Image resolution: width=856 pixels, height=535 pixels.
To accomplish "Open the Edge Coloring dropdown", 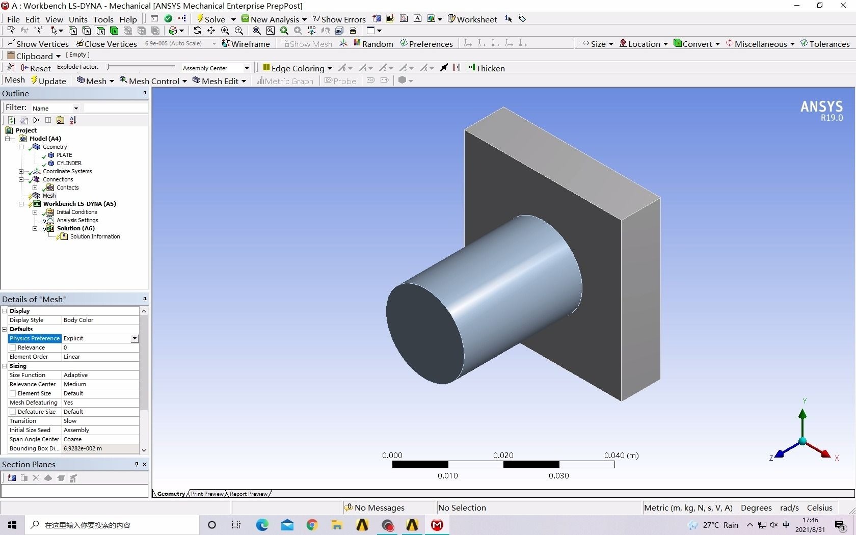I will click(x=329, y=67).
